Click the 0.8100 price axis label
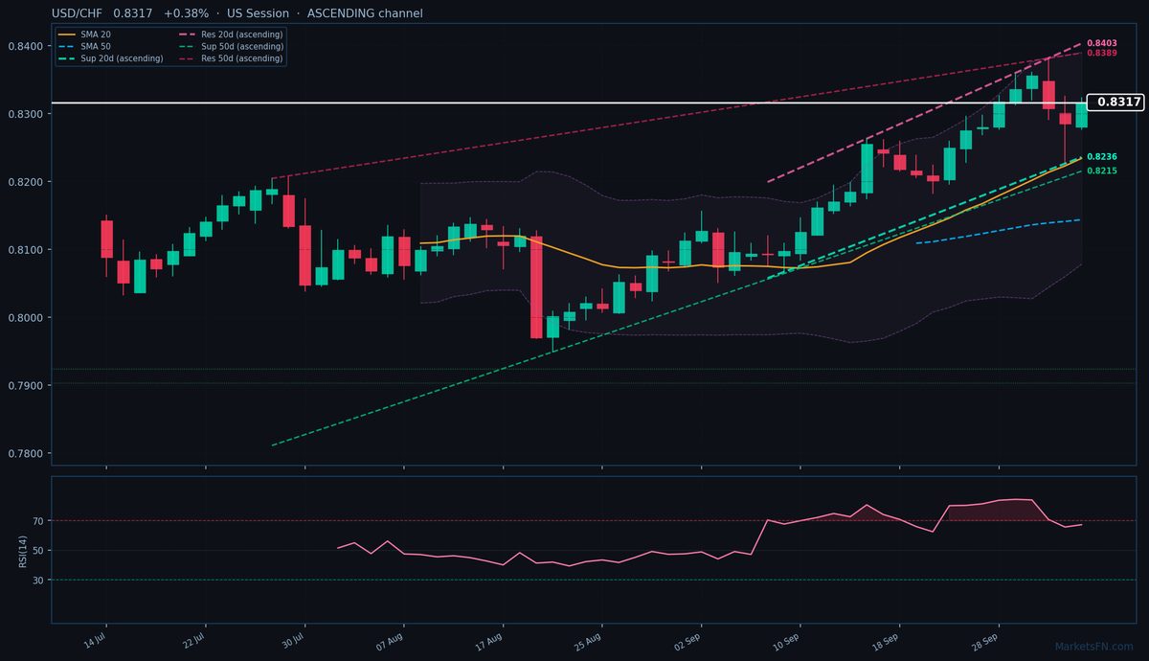 (x=25, y=250)
